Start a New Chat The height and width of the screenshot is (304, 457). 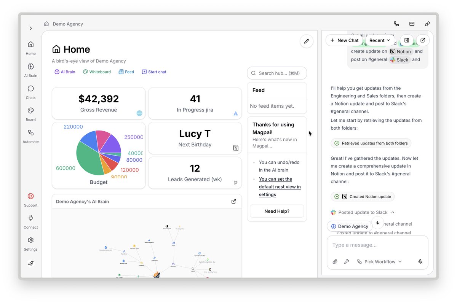tap(344, 40)
